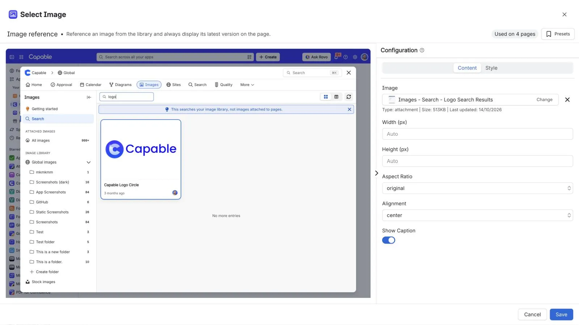579x325 pixels.
Task: Dismiss the image library info banner
Action: [350, 109]
